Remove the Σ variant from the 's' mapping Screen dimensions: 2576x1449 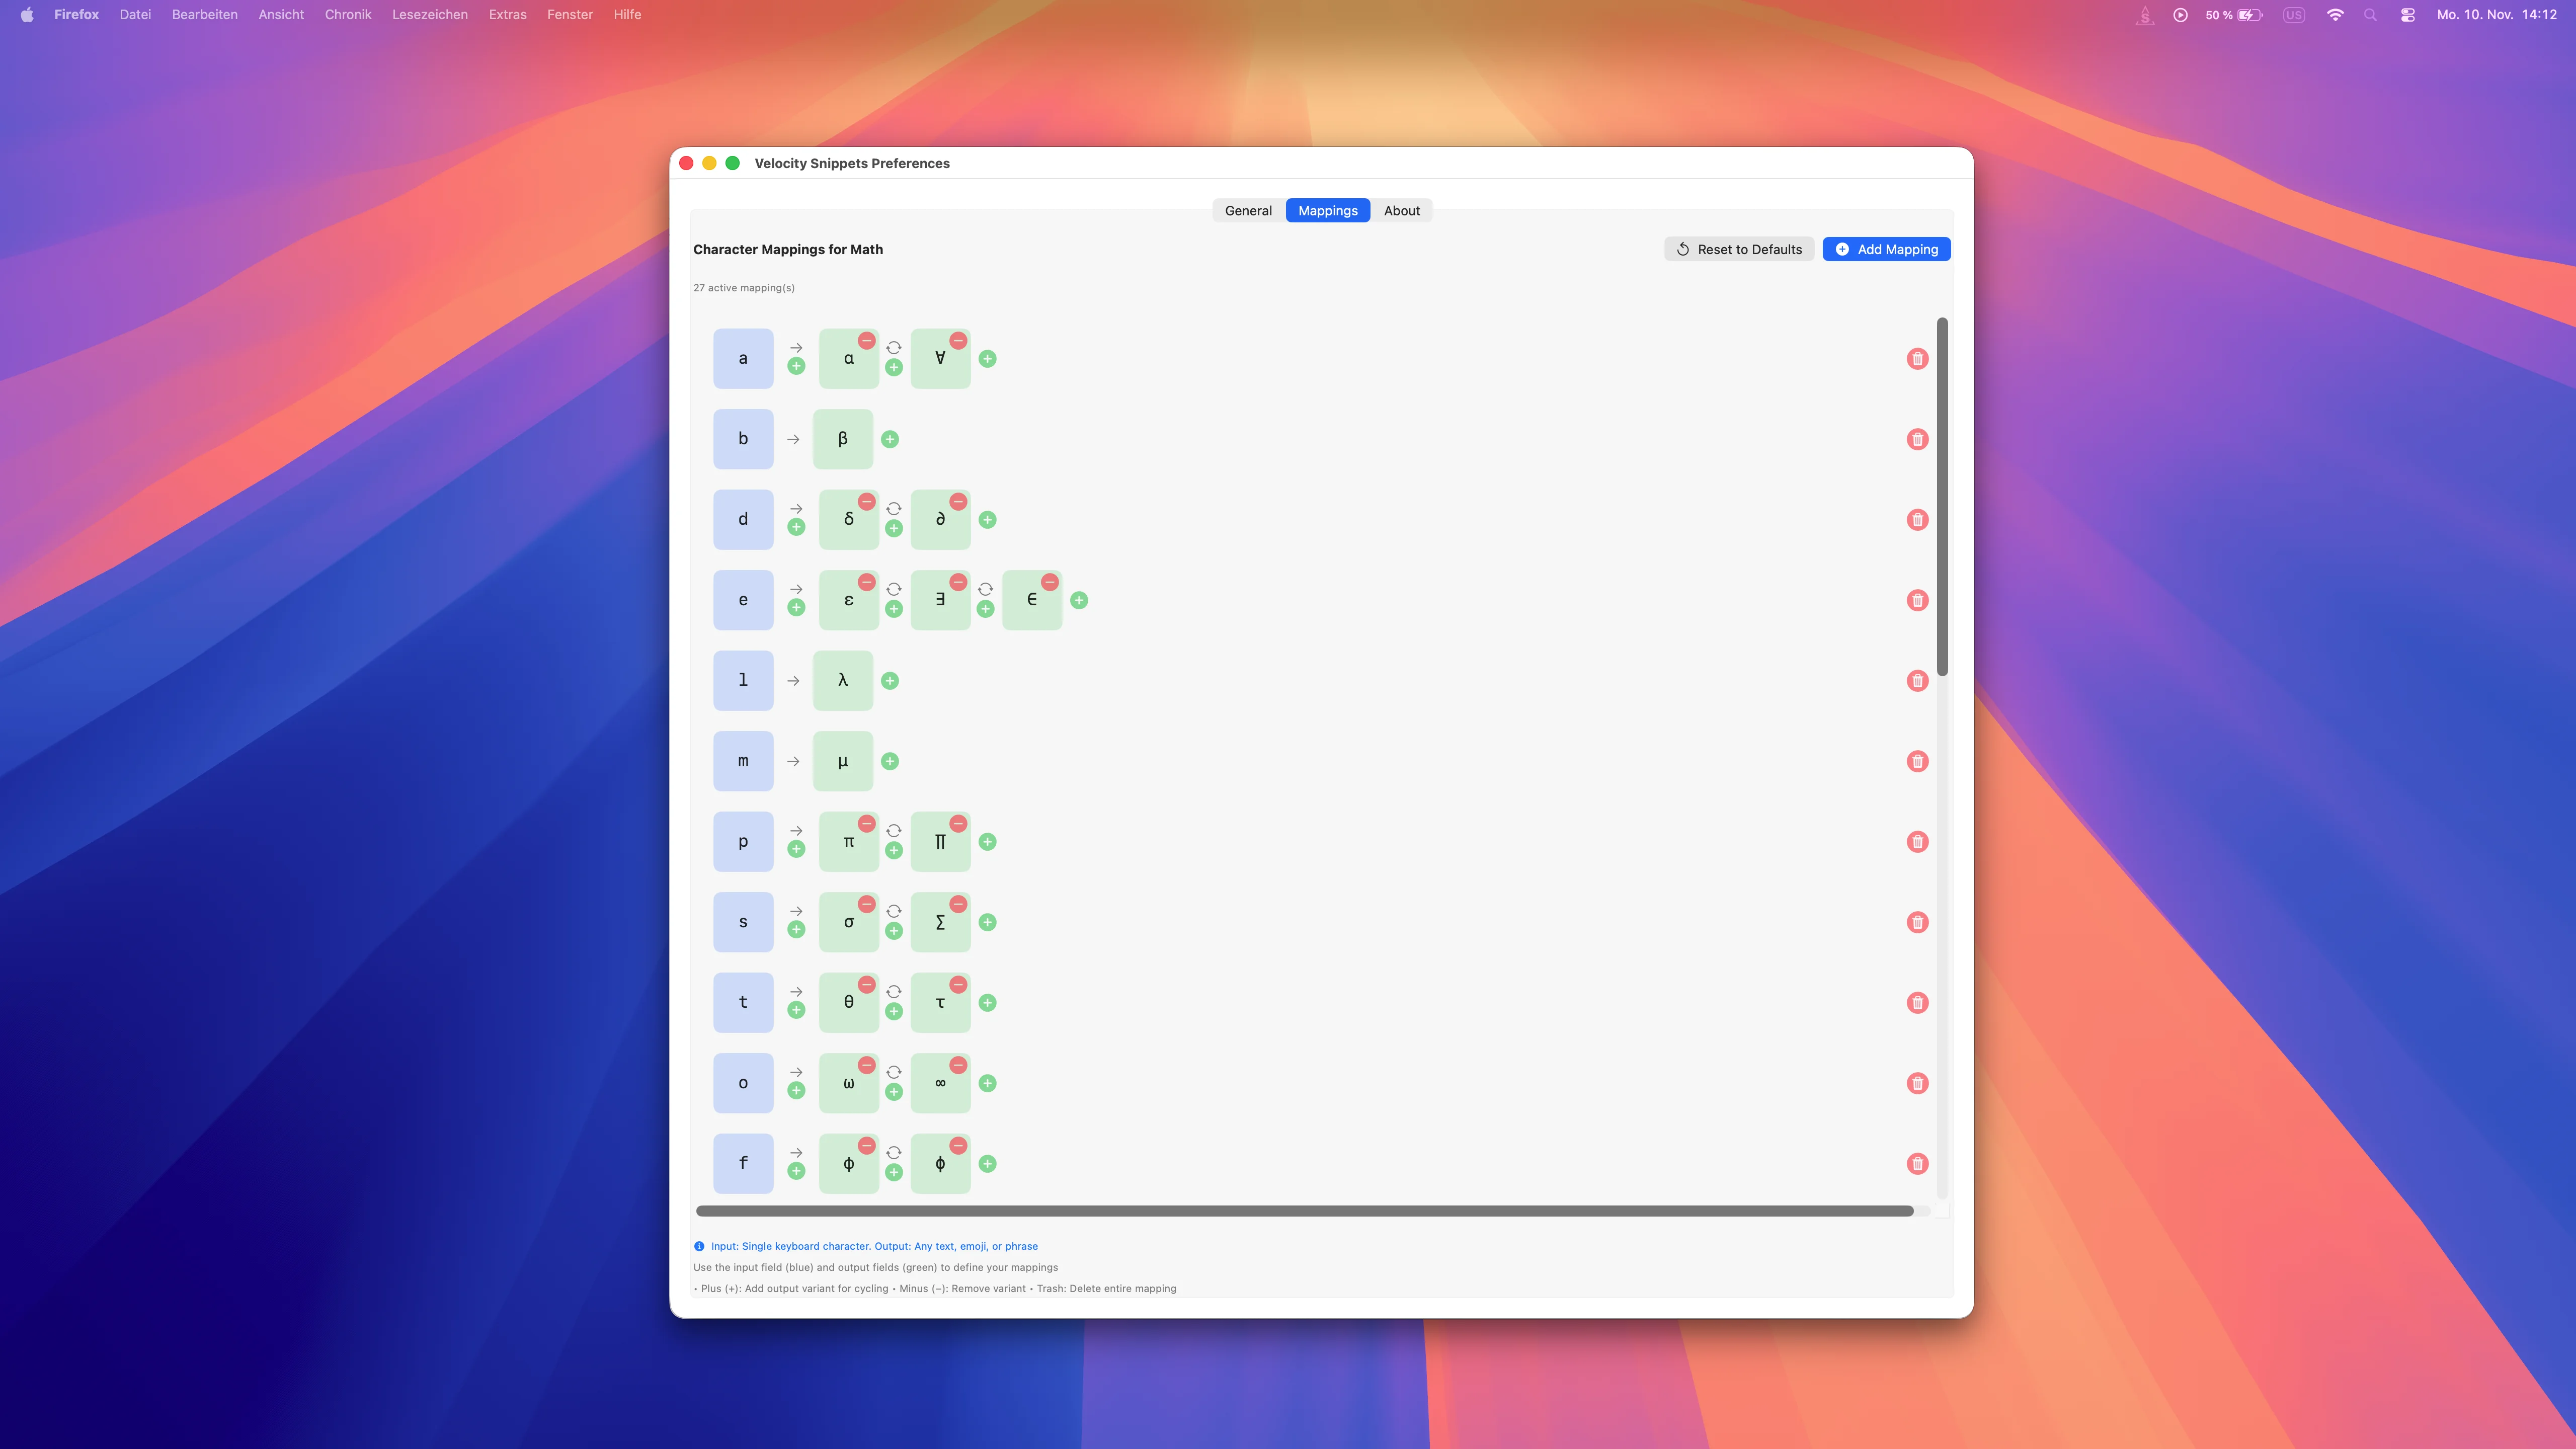[x=958, y=904]
